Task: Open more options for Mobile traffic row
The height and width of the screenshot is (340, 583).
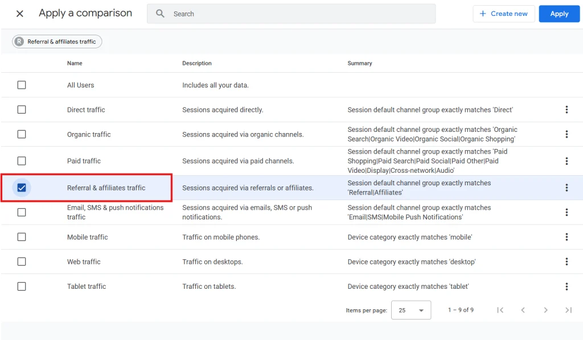Action: coord(566,237)
